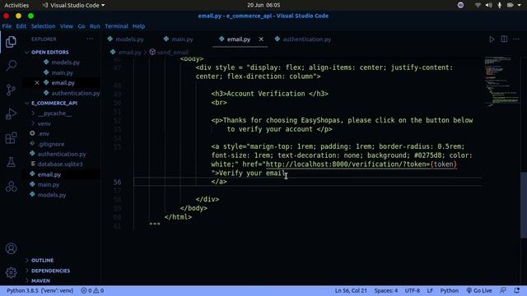Open .env file in explorer

point(44,133)
